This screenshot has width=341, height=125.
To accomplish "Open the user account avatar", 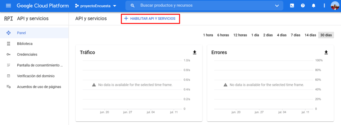I will click(335, 6).
